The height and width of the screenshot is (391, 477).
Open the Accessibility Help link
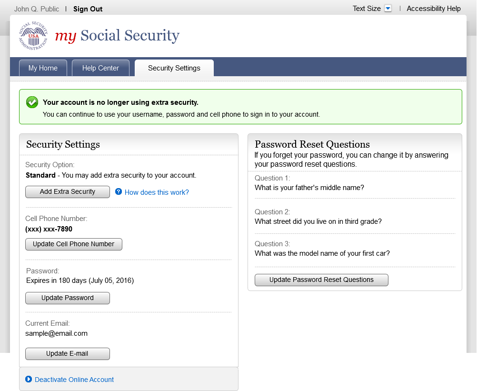(434, 9)
